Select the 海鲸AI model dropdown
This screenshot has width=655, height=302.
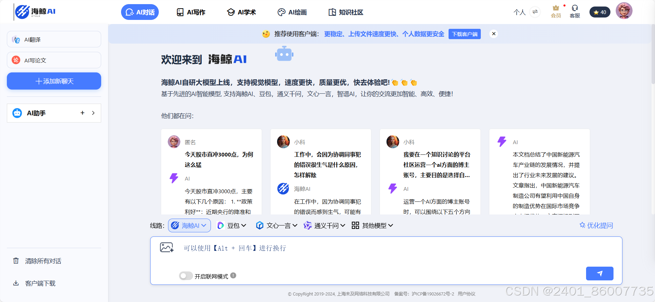point(189,225)
